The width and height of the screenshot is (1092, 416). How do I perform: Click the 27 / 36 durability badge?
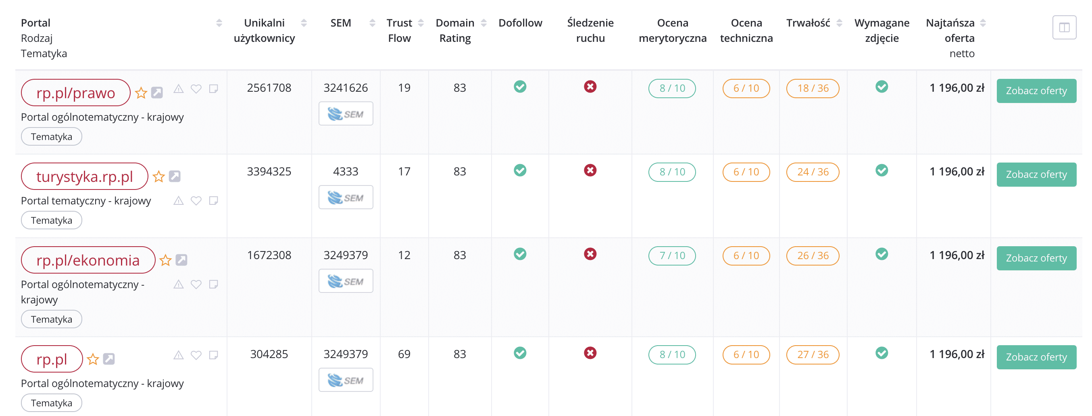pyautogui.click(x=812, y=355)
